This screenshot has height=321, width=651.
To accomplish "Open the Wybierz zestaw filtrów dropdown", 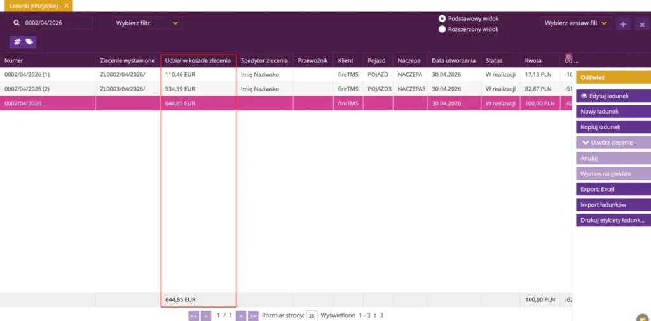I will coord(576,23).
